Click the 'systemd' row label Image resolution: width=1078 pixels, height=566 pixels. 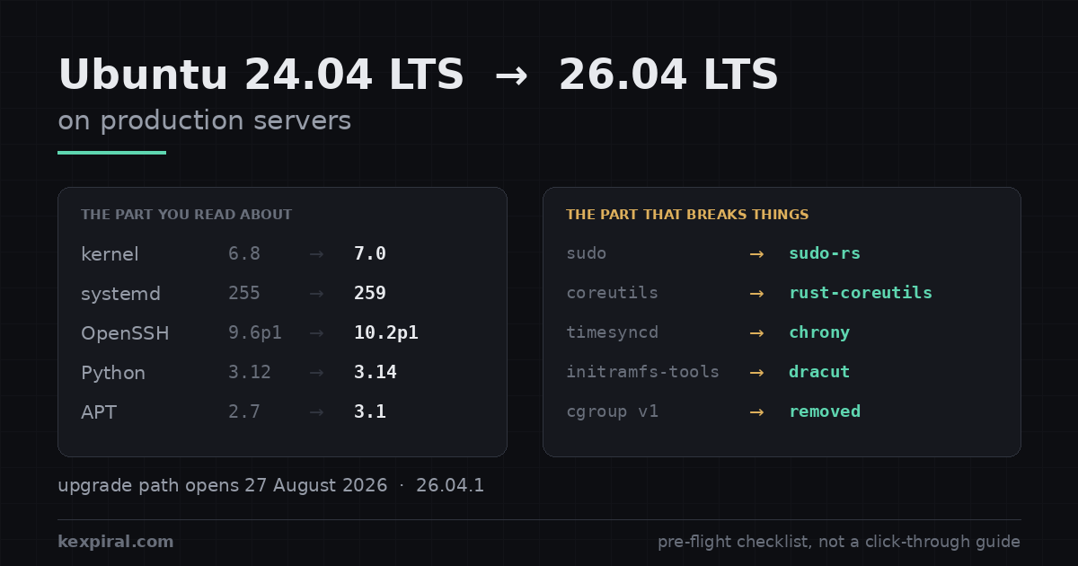tap(120, 294)
